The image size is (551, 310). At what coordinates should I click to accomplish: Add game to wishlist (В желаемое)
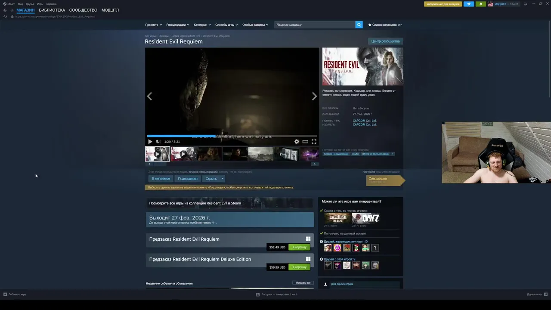coord(161,179)
